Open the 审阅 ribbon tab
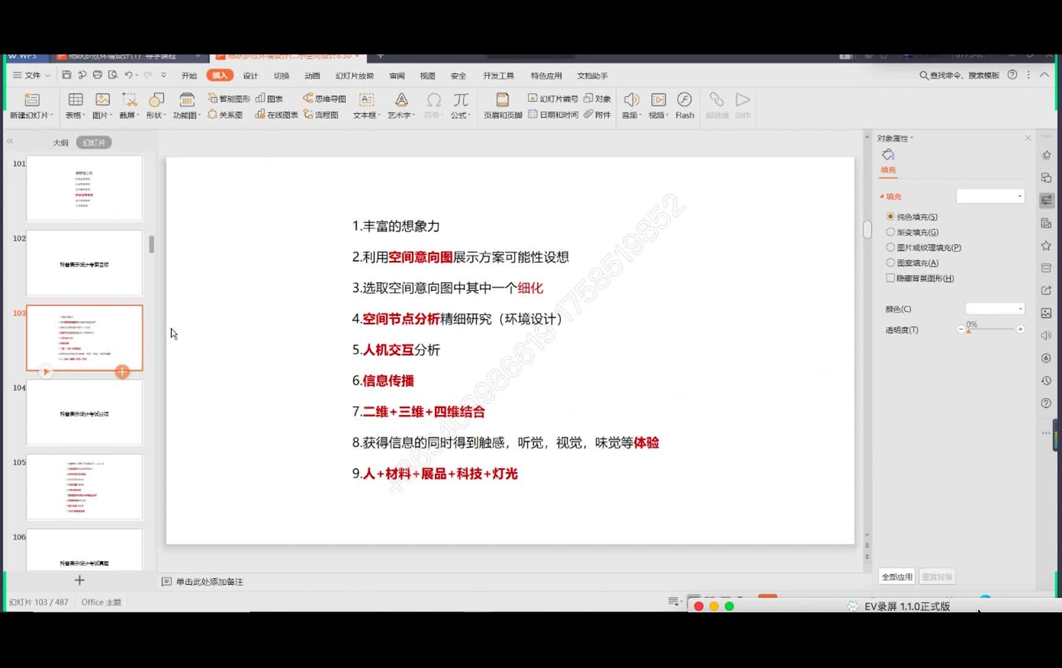The height and width of the screenshot is (668, 1062). pos(397,75)
